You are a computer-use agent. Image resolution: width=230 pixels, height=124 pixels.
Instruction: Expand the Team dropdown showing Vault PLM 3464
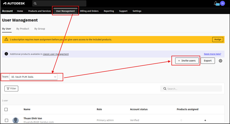[x=33, y=77]
